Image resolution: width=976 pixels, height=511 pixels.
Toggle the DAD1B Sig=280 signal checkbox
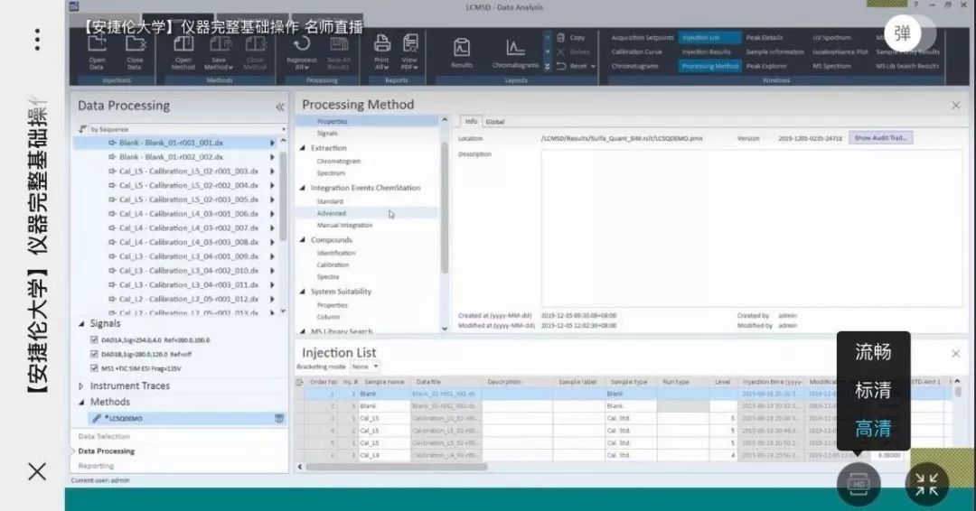[94, 354]
